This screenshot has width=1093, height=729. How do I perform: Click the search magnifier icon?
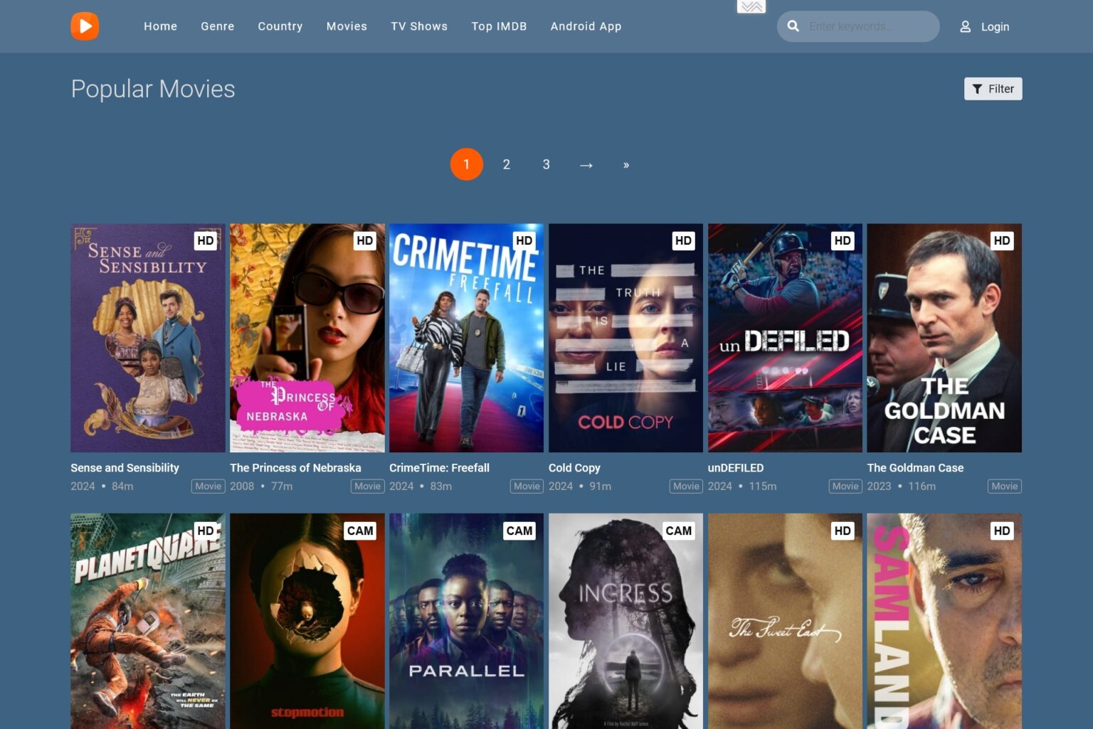[793, 26]
